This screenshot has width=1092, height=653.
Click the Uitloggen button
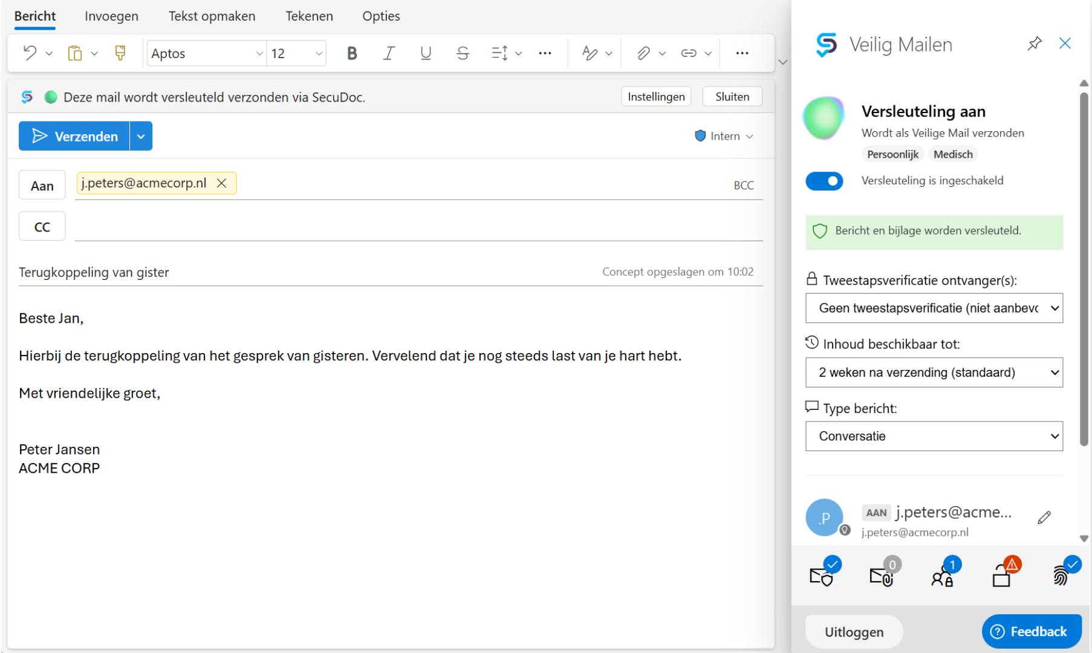point(854,632)
